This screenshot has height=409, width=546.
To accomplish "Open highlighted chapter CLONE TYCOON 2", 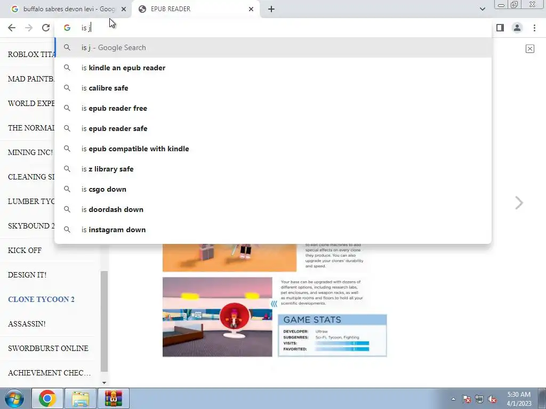I will (x=41, y=299).
